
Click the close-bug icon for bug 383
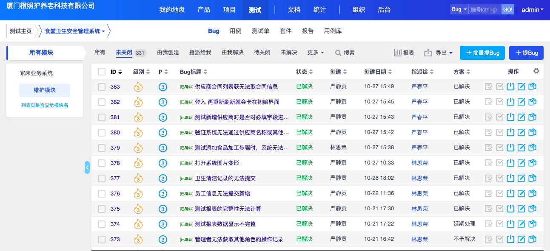coord(510,87)
